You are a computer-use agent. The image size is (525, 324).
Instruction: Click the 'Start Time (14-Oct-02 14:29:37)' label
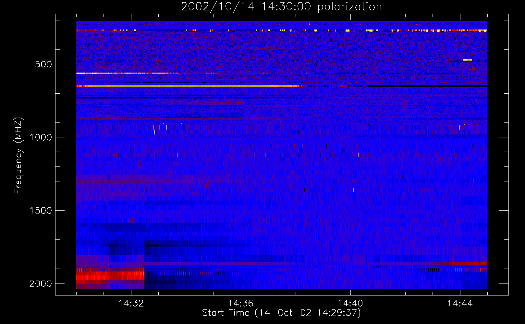tap(281, 313)
